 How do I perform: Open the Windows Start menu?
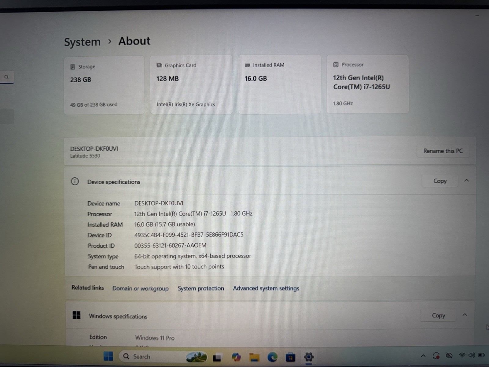pyautogui.click(x=108, y=356)
